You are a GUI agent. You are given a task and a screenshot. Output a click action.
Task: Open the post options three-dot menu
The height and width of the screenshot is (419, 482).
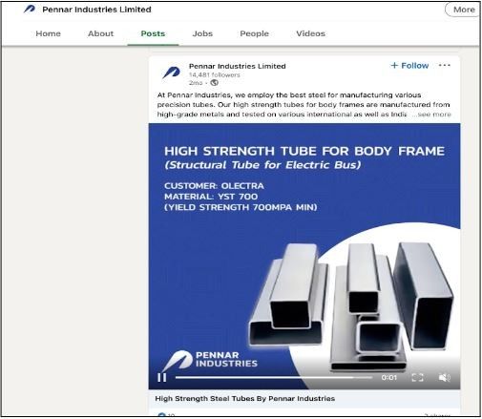[444, 65]
